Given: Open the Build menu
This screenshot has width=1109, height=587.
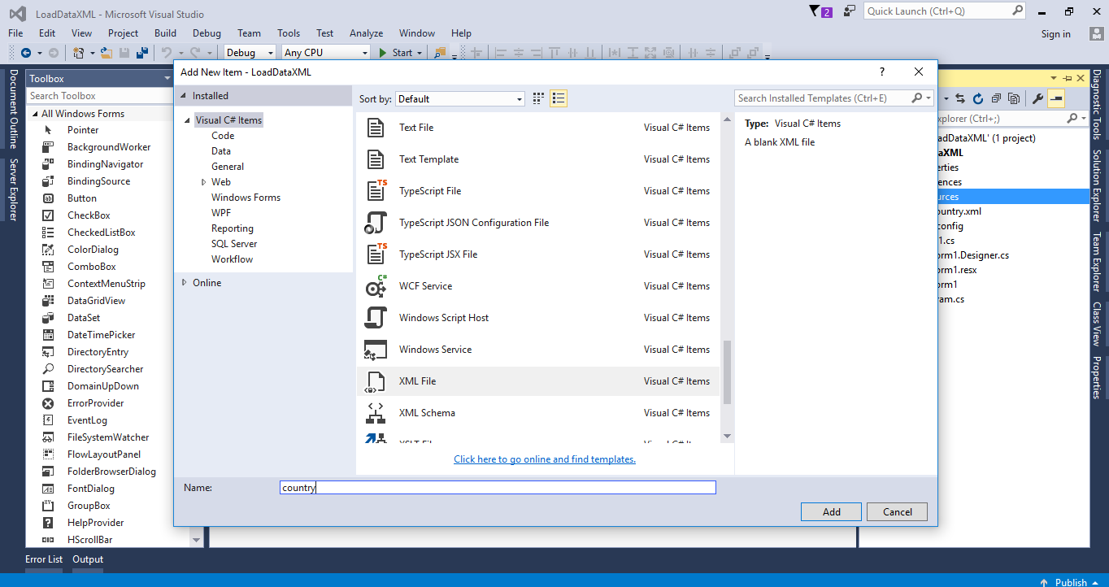Looking at the screenshot, I should (165, 33).
